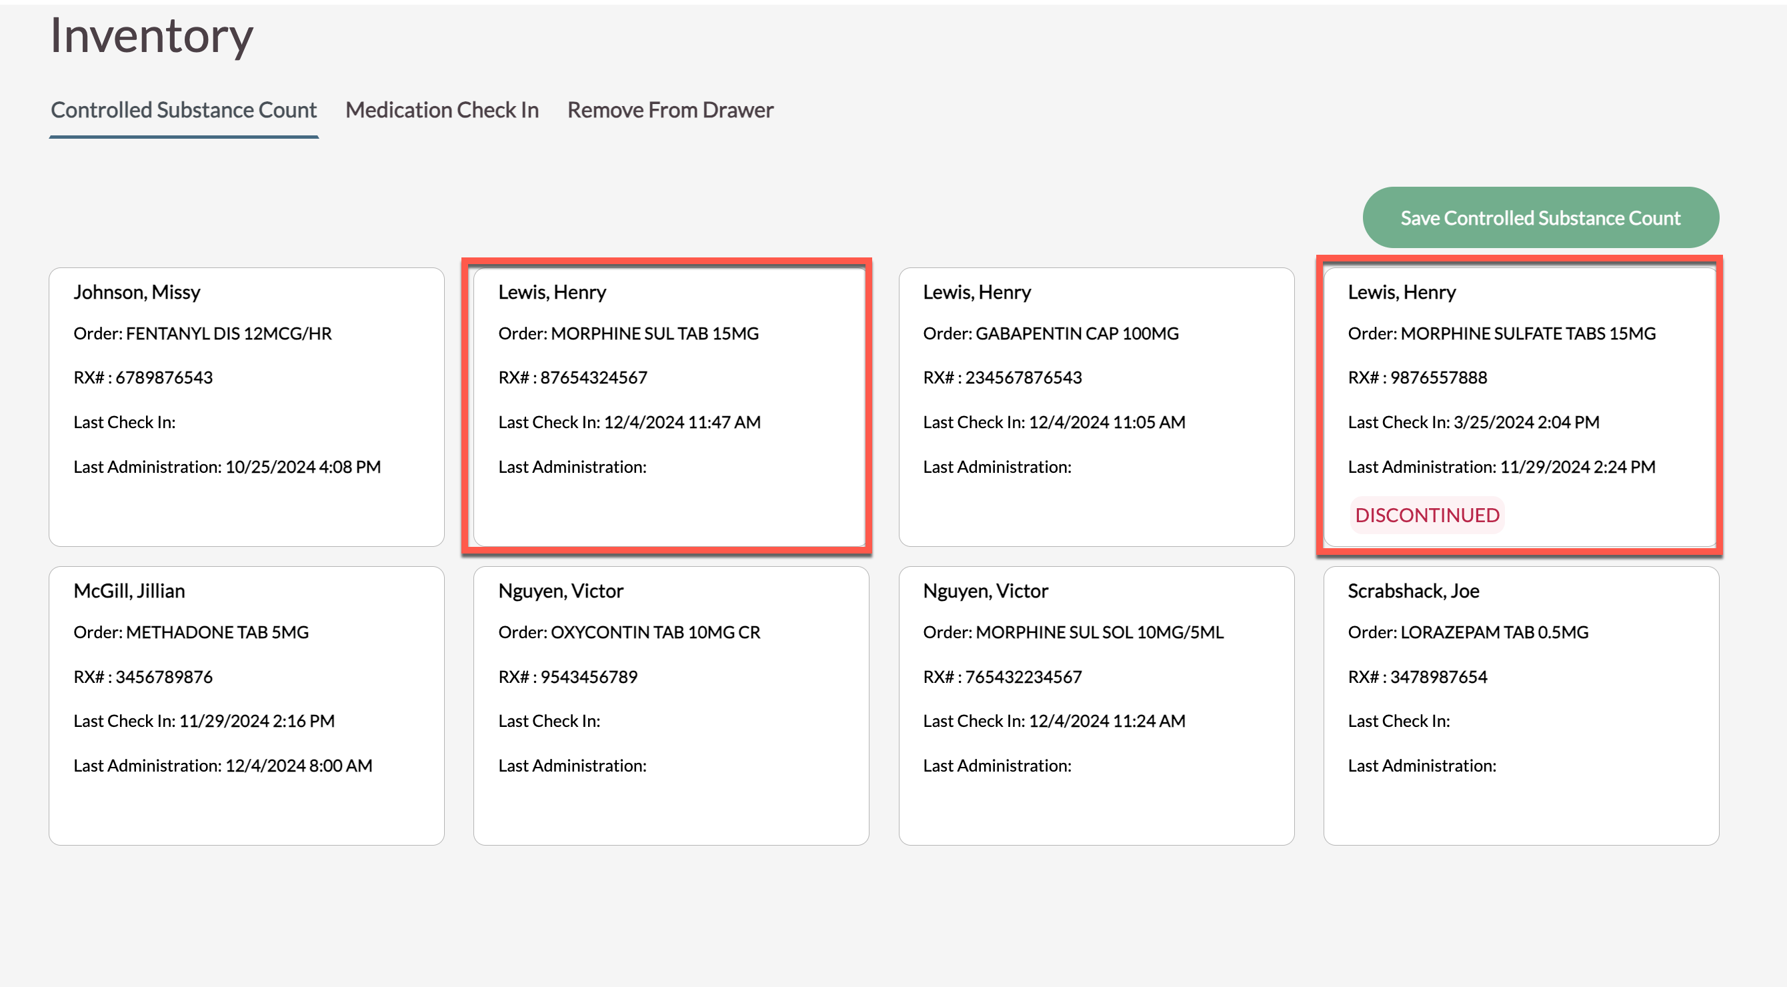Click RX# 6789876543 on Fentanyl card
Viewport: 1787px width, 987px height.
(x=143, y=377)
